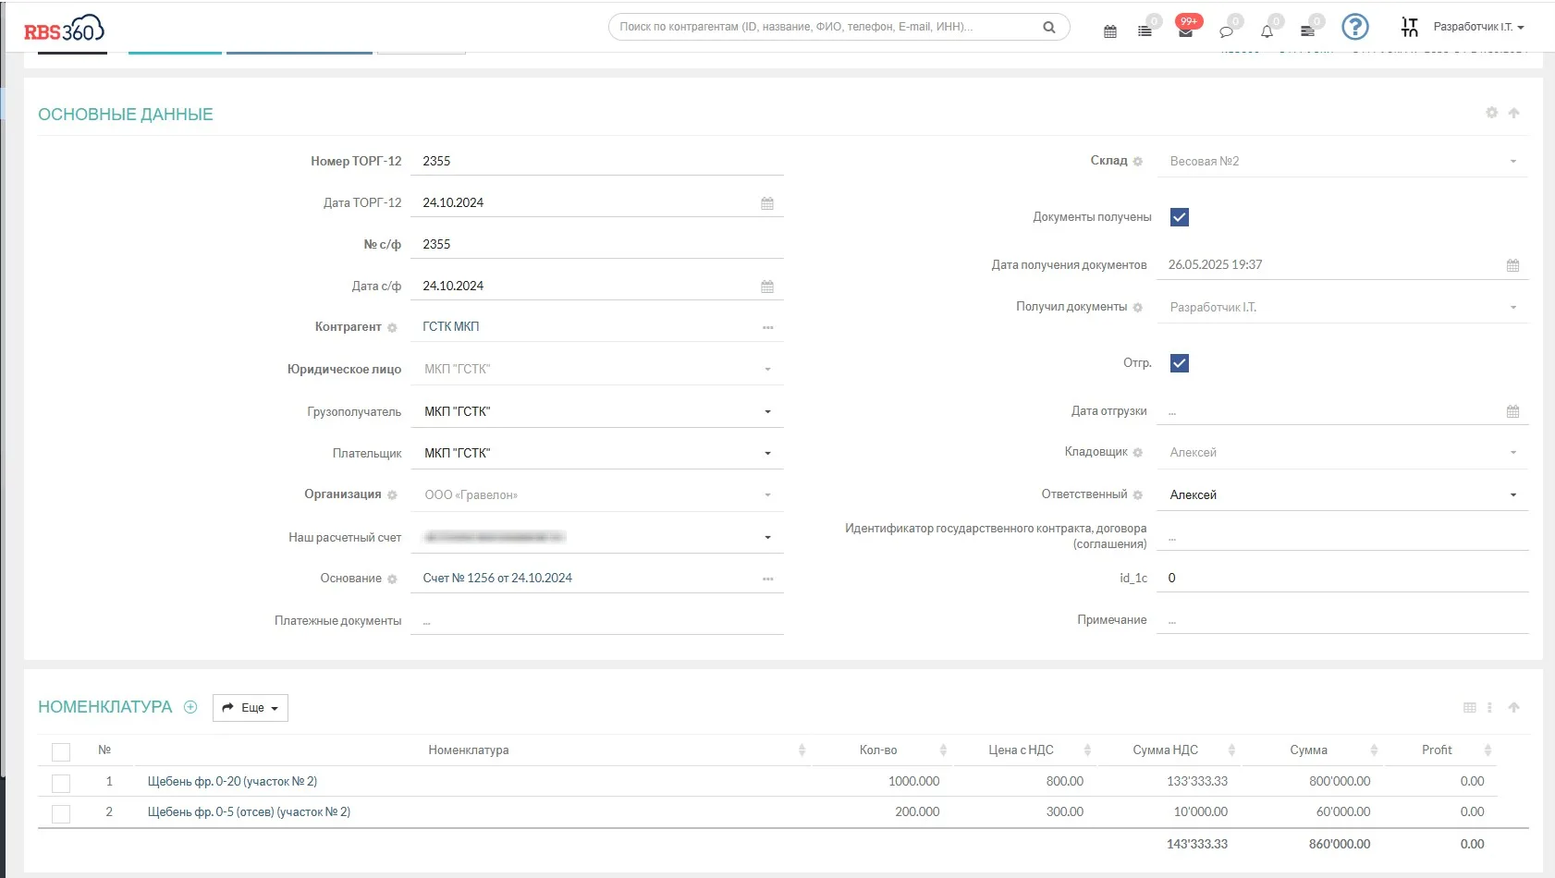Uncheck the Документы получены checkbox
The image size is (1555, 878).
click(1180, 217)
